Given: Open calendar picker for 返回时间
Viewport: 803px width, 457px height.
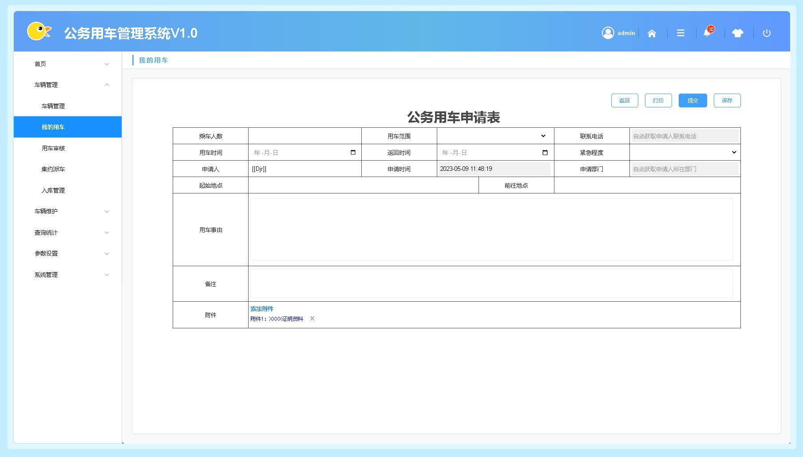Looking at the screenshot, I should 545,153.
